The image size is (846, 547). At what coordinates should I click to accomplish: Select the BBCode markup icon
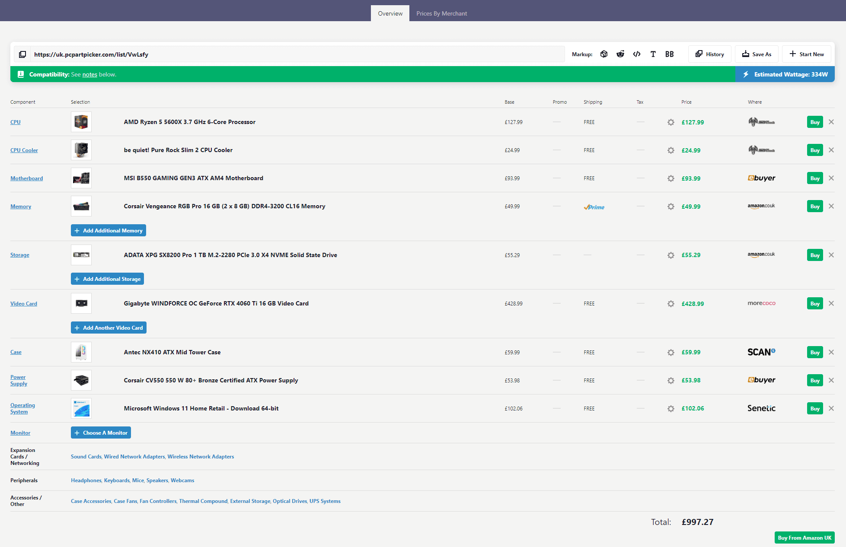(x=670, y=54)
